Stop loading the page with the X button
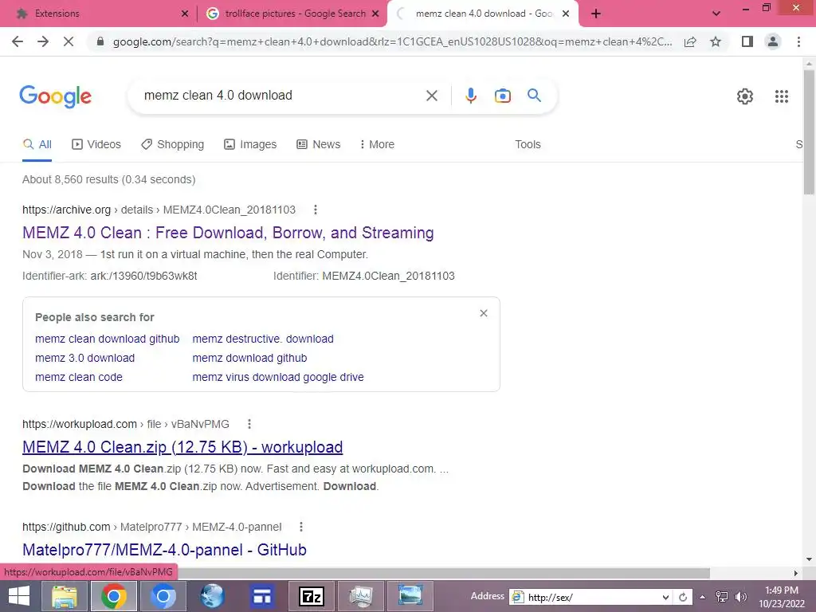 69,41
